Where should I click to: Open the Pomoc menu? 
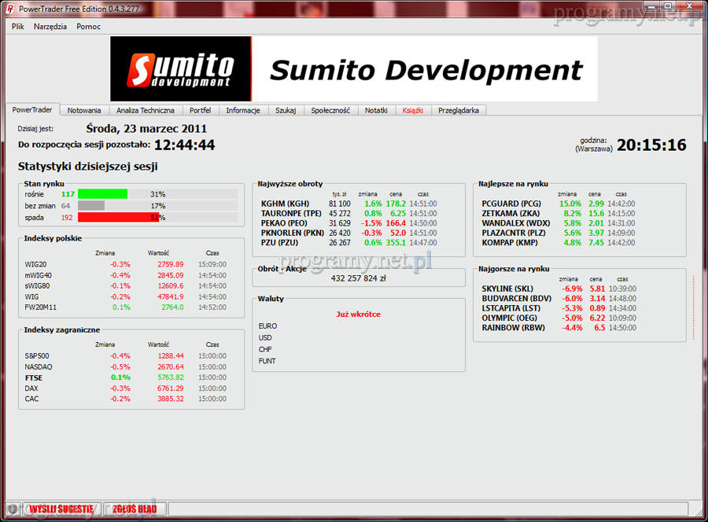[x=88, y=26]
